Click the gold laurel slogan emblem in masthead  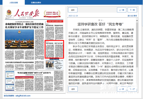pos(52,14)
